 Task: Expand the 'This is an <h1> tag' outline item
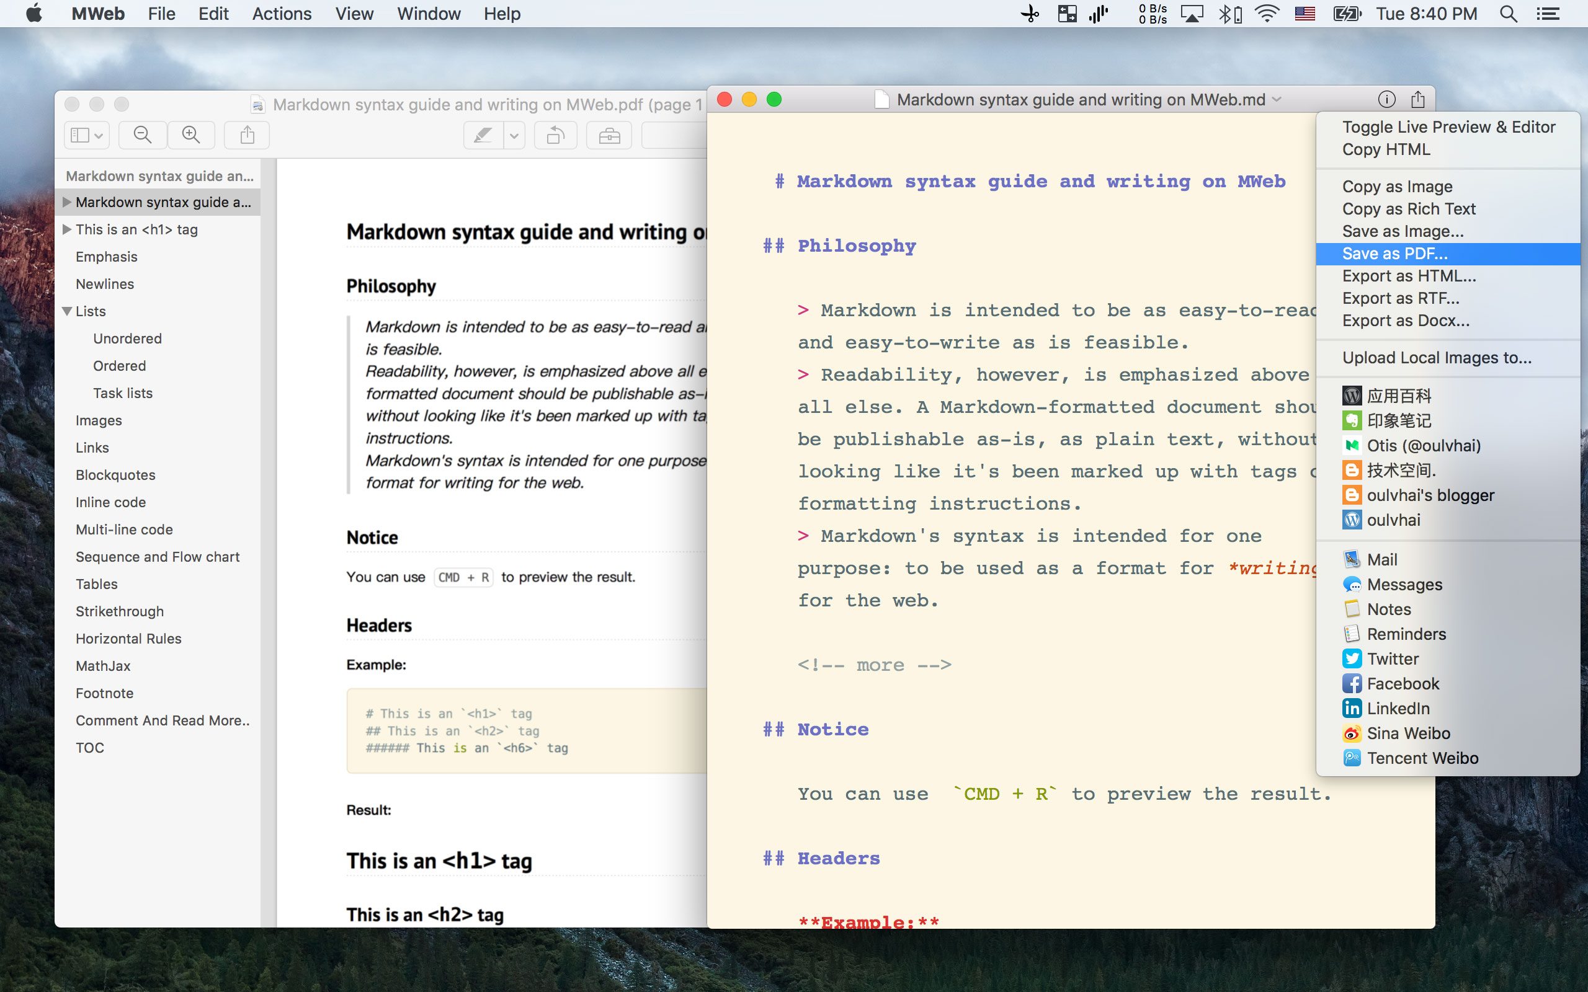point(67,229)
